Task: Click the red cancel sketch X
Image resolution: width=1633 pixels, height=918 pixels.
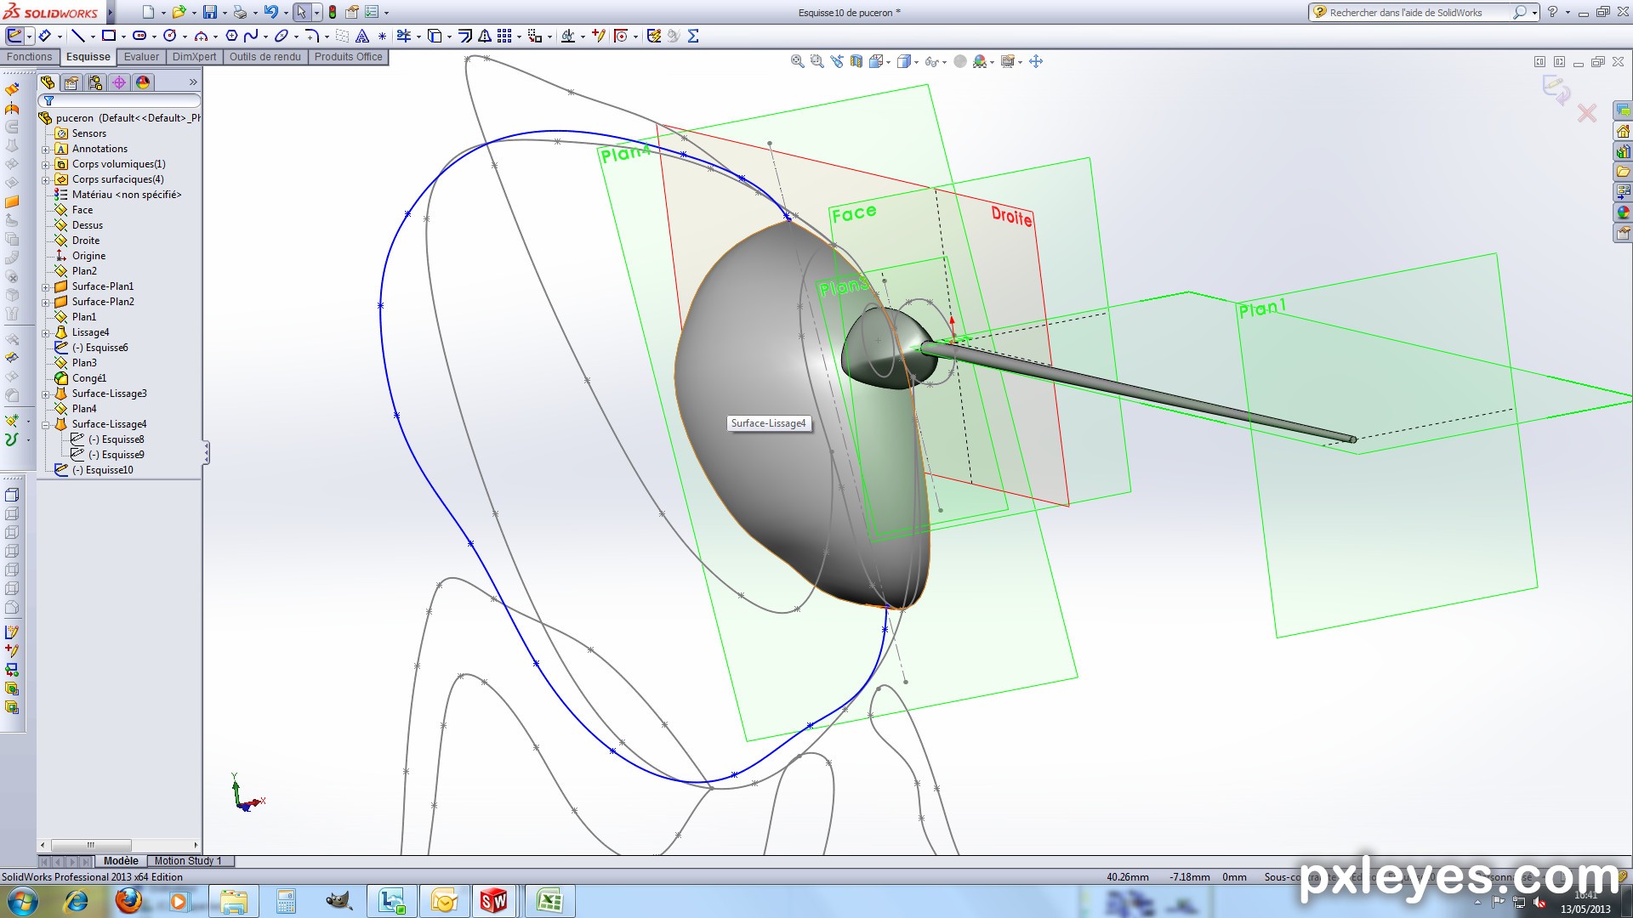Action: point(1586,113)
